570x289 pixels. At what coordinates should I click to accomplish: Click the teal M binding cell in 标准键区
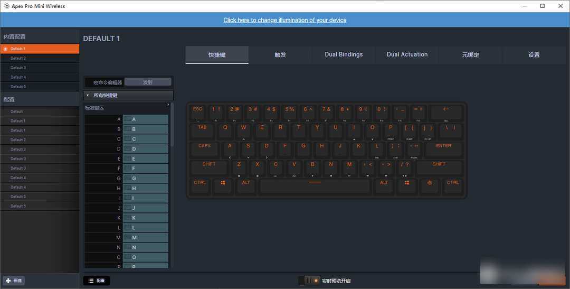[x=146, y=237]
